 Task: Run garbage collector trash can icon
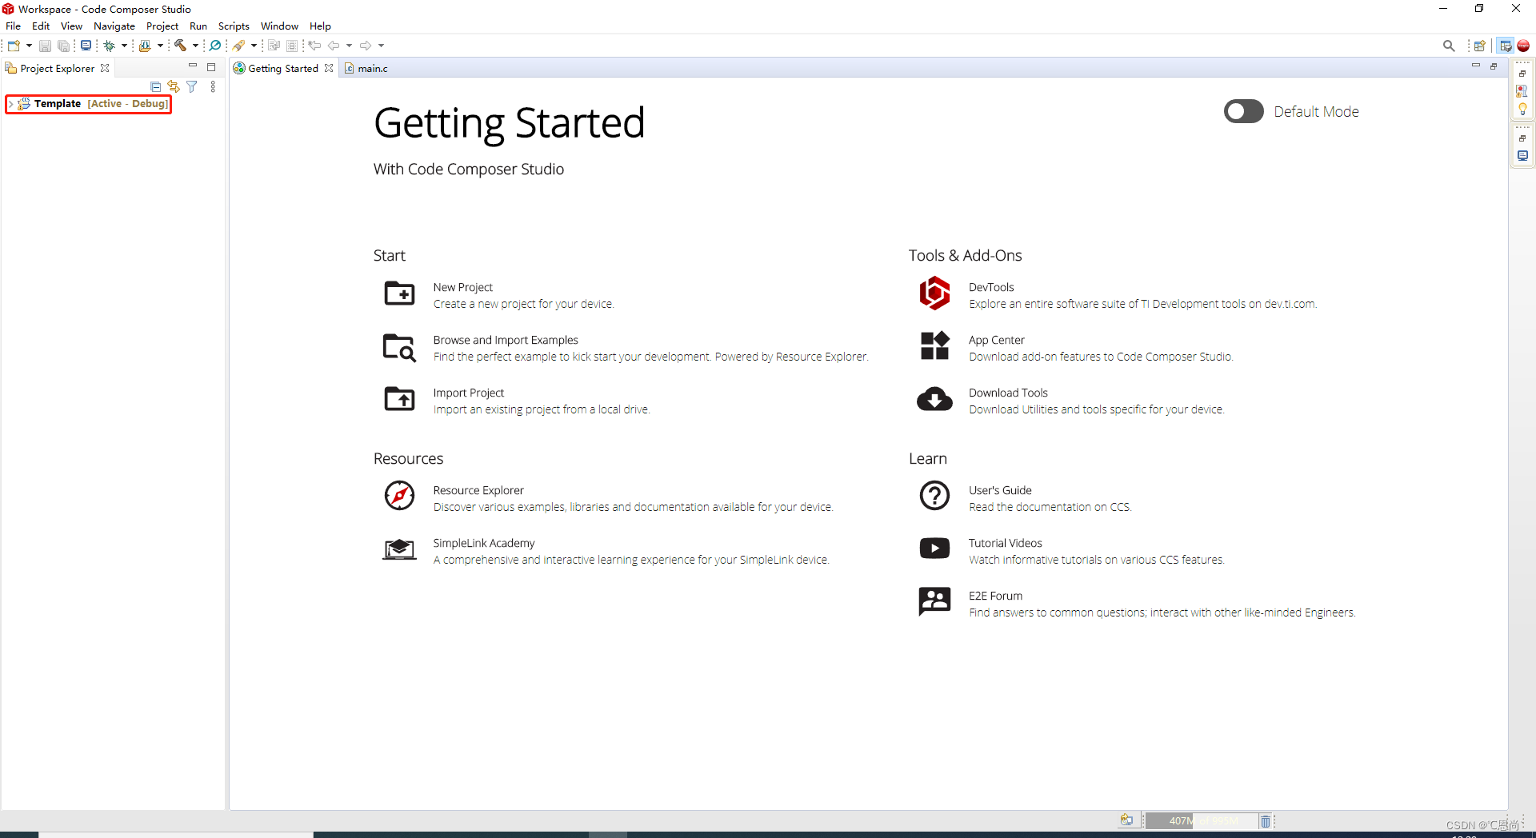pos(1266,821)
